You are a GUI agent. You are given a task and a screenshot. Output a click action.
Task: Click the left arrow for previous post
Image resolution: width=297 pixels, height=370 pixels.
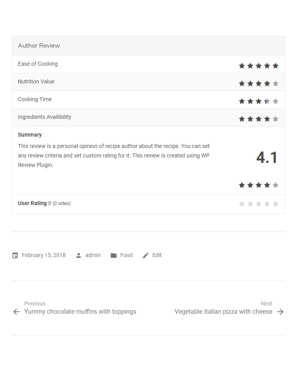tap(16, 312)
